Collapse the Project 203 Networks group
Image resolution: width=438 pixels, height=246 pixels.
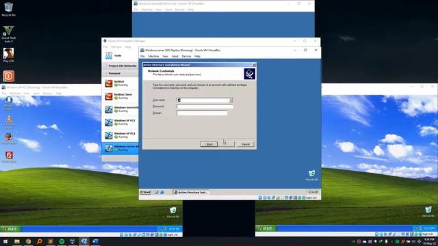point(105,66)
